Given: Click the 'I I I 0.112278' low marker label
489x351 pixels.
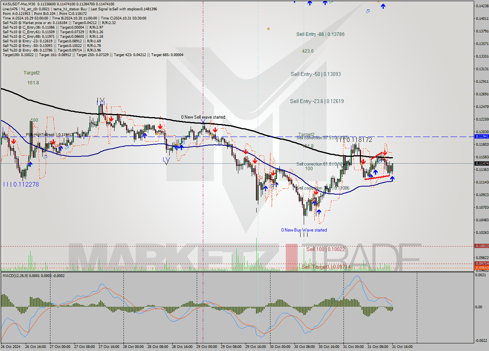Looking at the screenshot, I should click(21, 184).
